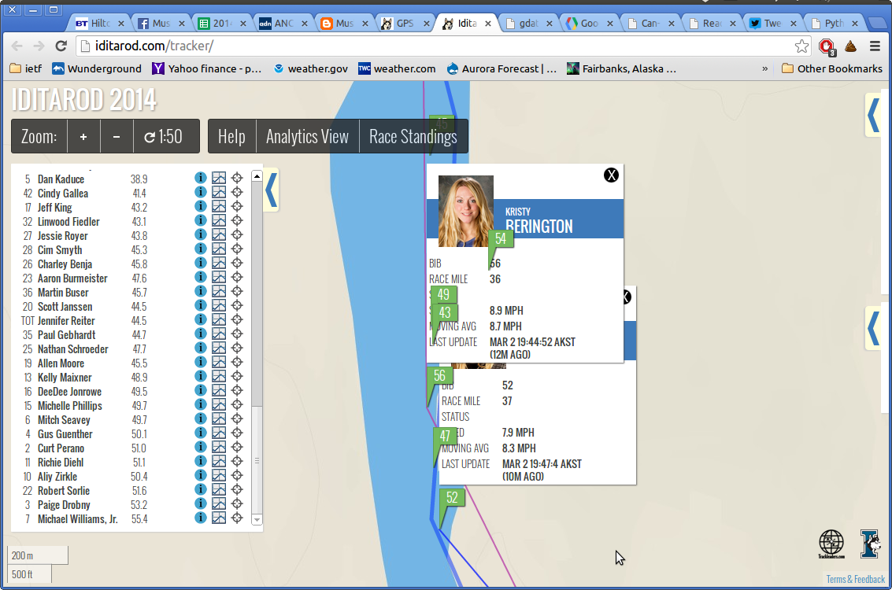
Task: Click Kristy Berington's photo
Action: pyautogui.click(x=466, y=211)
